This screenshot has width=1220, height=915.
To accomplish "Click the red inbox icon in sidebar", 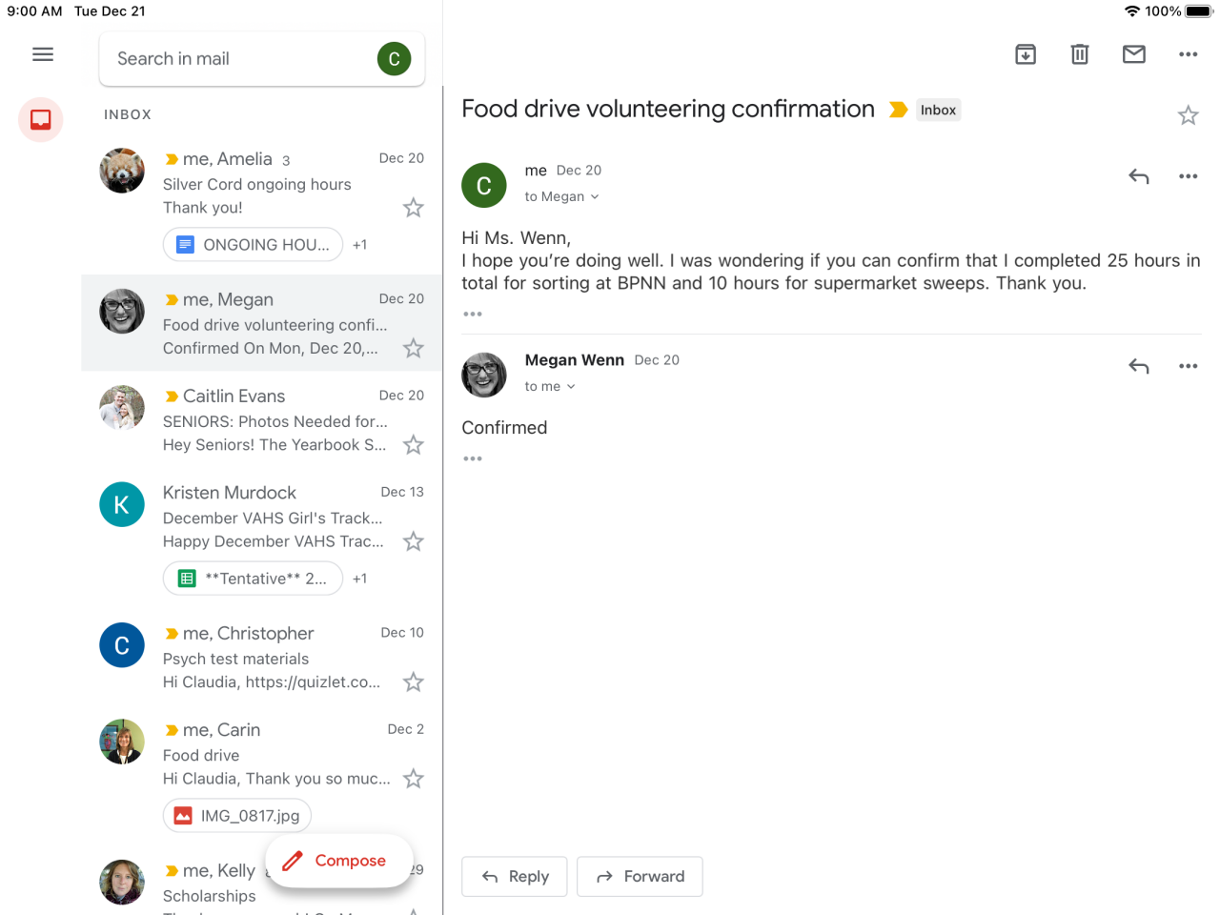I will pyautogui.click(x=41, y=119).
